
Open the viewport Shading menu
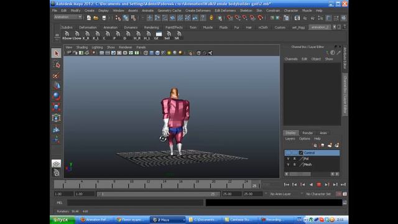(82, 47)
